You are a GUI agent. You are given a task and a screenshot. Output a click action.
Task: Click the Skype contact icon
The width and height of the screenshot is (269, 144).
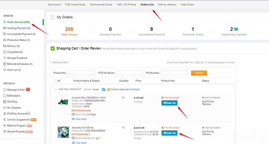[103, 89]
